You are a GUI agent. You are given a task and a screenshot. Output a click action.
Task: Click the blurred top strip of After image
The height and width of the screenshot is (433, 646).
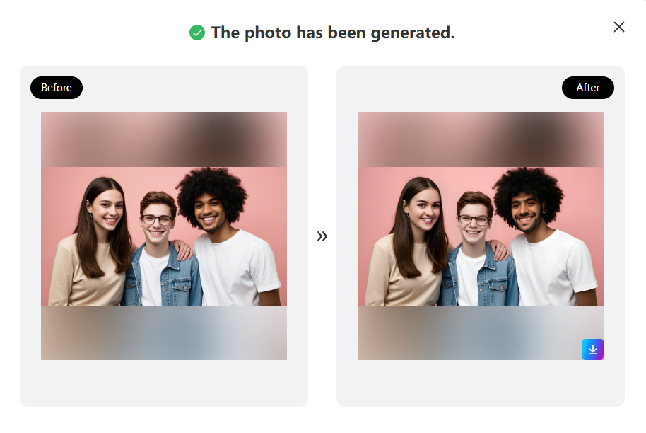pos(481,140)
